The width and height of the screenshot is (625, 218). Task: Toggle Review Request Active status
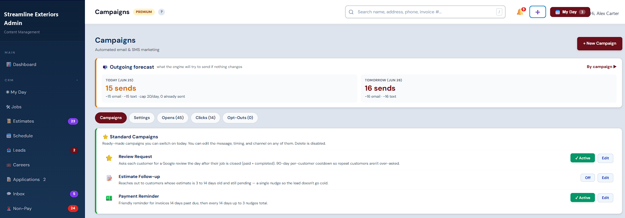[x=583, y=158]
